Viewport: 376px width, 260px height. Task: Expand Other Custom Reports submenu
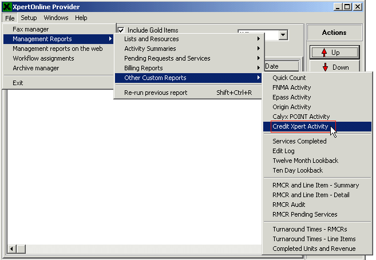pyautogui.click(x=188, y=78)
